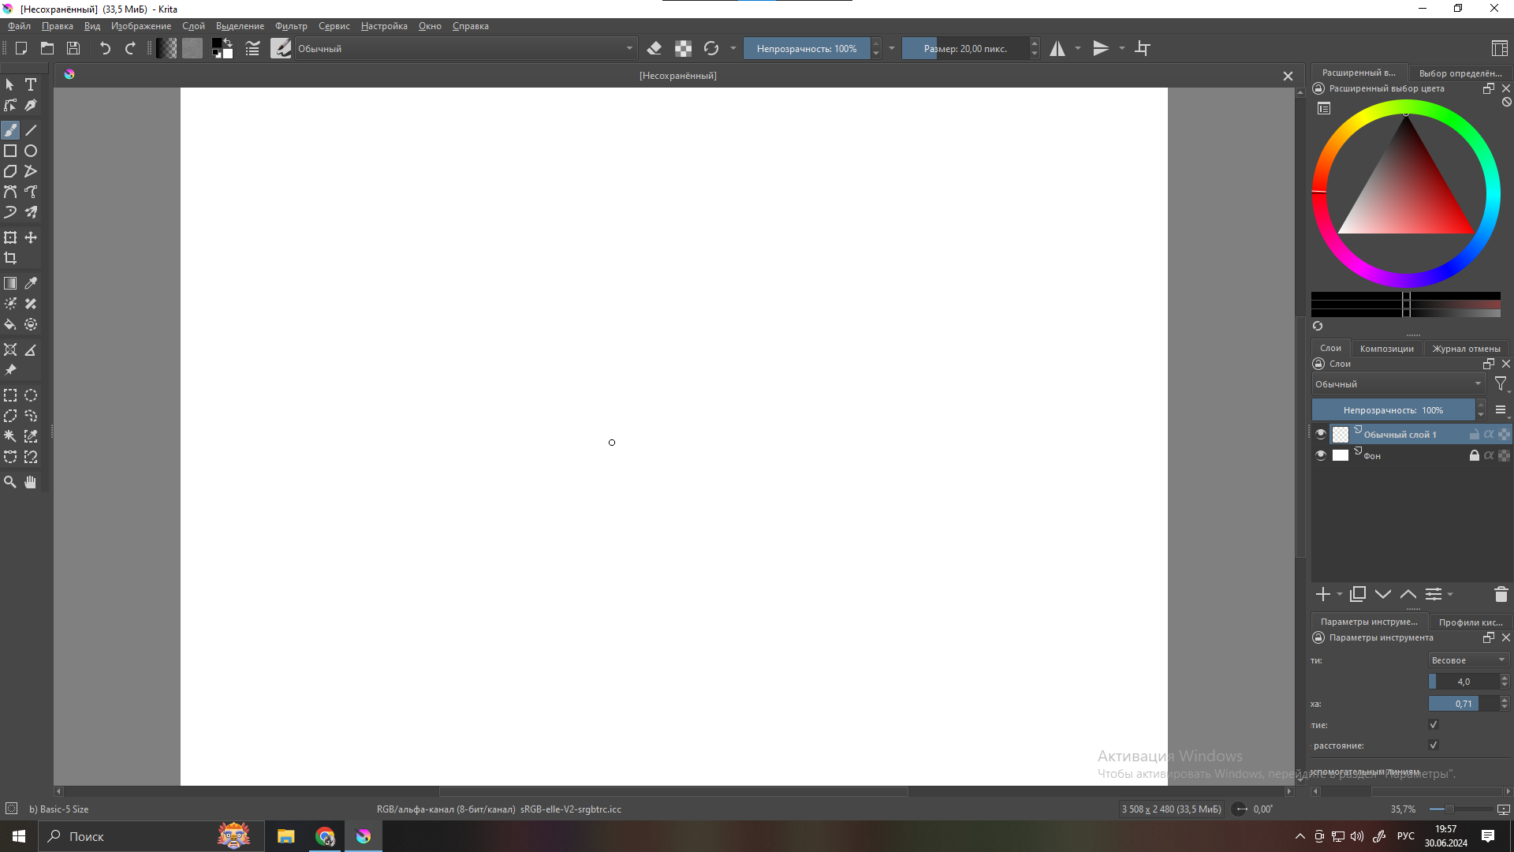Image resolution: width=1514 pixels, height=852 pixels.
Task: Add a new layer with plus button
Action: tap(1322, 595)
